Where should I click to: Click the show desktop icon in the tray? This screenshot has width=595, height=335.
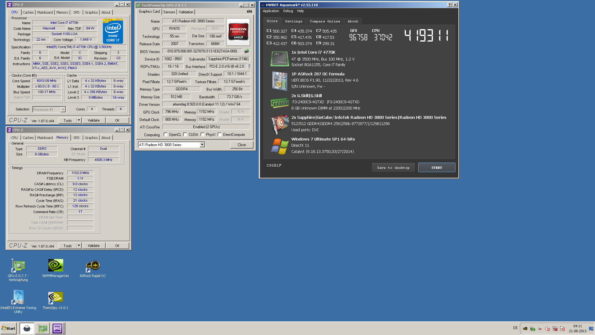[591, 328]
